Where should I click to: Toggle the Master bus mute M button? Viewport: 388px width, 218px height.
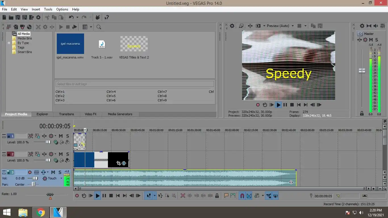(x=371, y=40)
